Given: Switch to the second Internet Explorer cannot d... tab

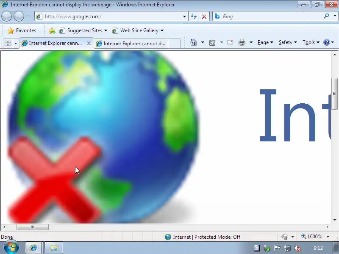Looking at the screenshot, I should coord(131,44).
